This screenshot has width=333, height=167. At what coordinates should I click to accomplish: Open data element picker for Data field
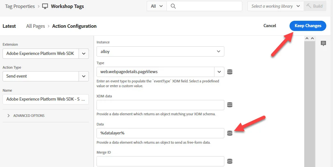[229, 133]
